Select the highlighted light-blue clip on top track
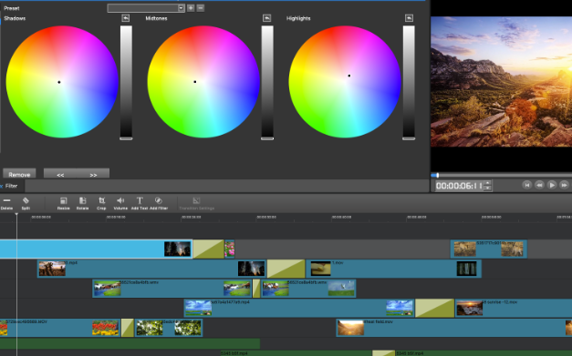The image size is (572, 356). point(96,249)
